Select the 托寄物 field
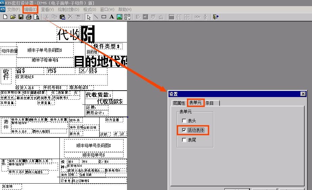The width and height of the screenshot is (312, 190). click(11, 187)
